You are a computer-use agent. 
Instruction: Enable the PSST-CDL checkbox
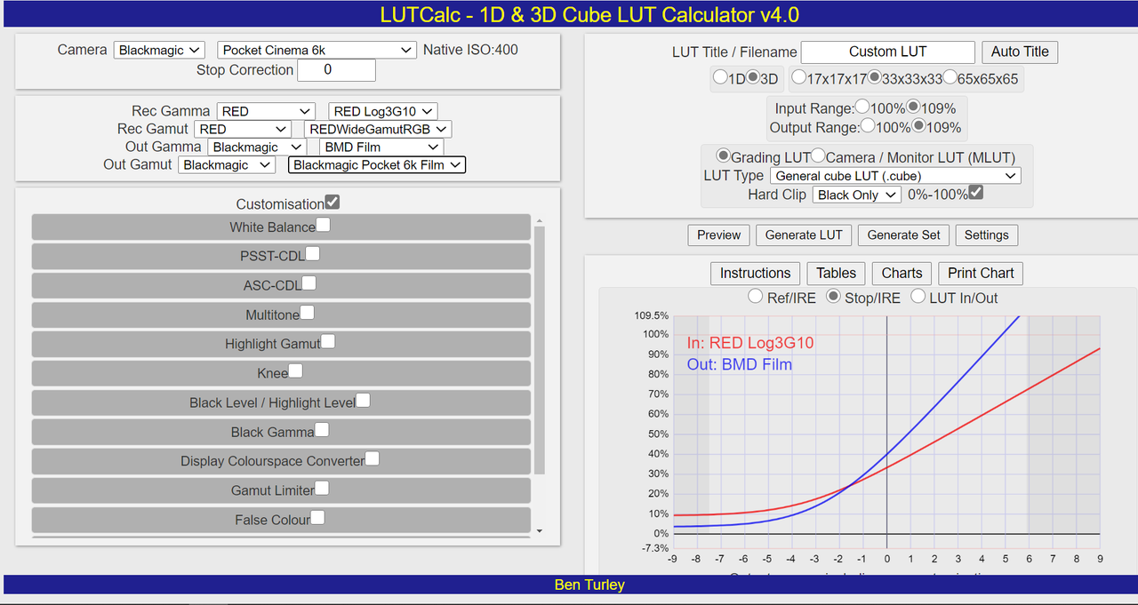pos(313,254)
